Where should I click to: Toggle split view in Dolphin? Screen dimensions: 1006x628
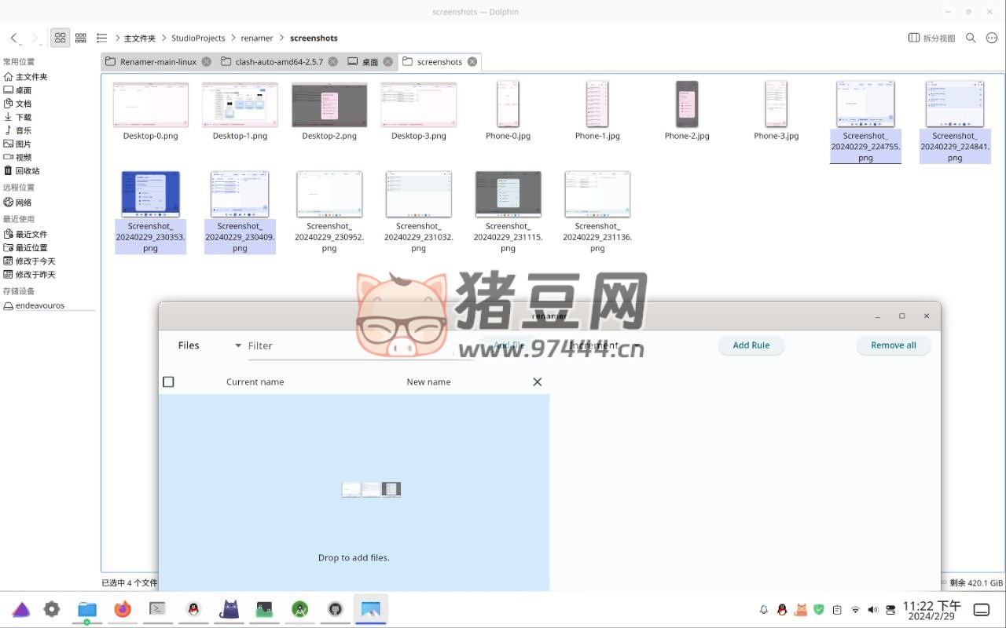931,38
